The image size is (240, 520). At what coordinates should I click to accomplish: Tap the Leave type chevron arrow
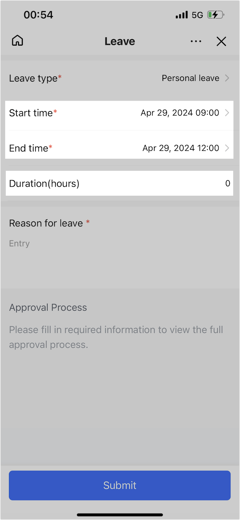pyautogui.click(x=228, y=78)
